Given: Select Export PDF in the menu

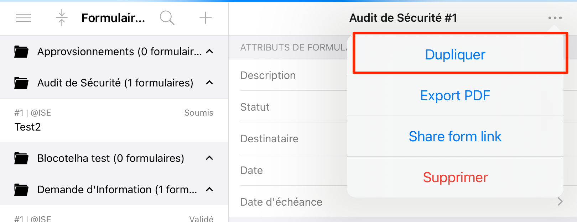Looking at the screenshot, I should click(455, 95).
